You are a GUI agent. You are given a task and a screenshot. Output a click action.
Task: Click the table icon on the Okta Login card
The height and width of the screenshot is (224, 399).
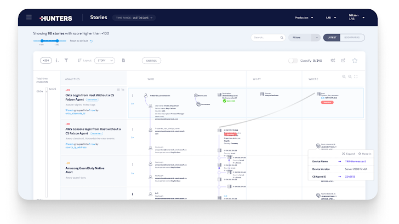click(x=118, y=90)
